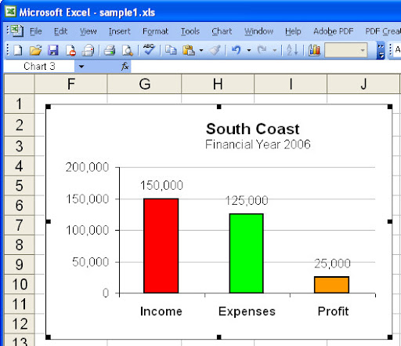Click the fx Insert Function button
The height and width of the screenshot is (346, 401).
[125, 67]
